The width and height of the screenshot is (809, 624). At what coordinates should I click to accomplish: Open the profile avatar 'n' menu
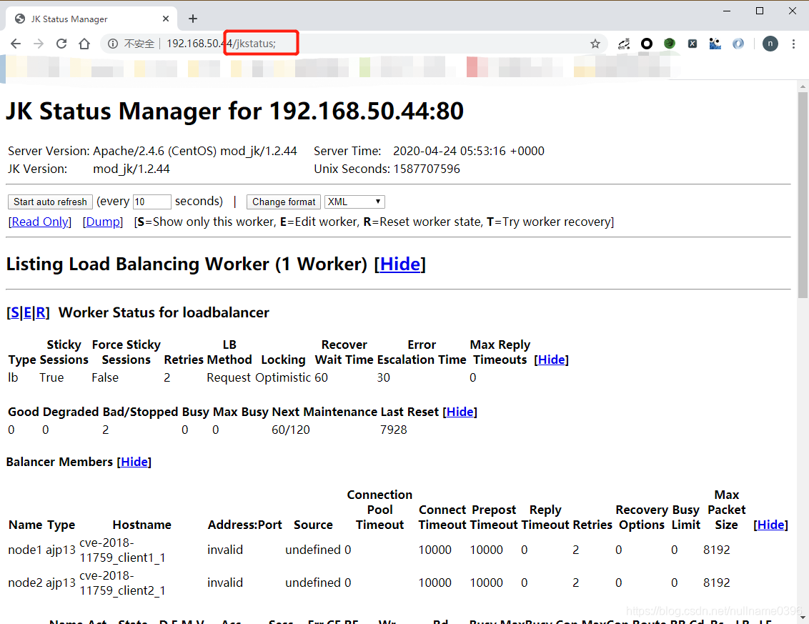(x=770, y=44)
